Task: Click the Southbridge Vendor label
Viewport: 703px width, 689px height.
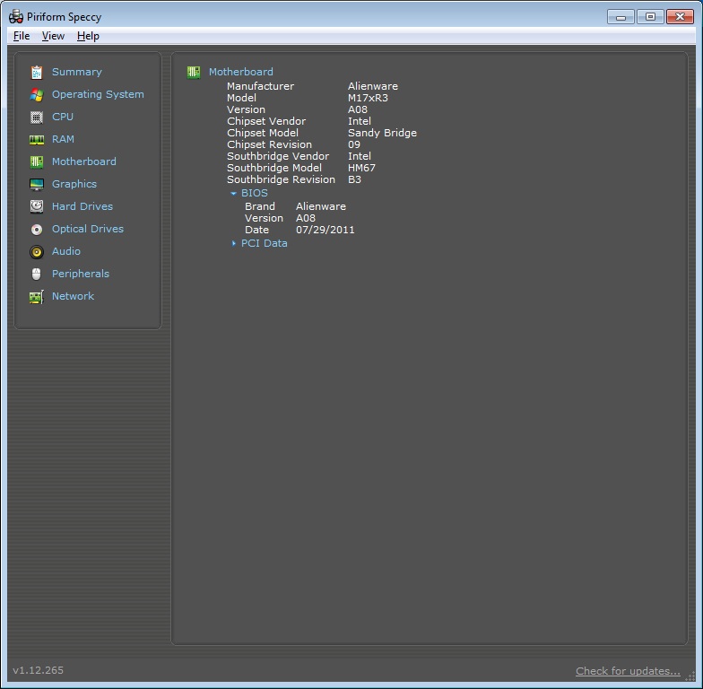Action: tap(278, 156)
